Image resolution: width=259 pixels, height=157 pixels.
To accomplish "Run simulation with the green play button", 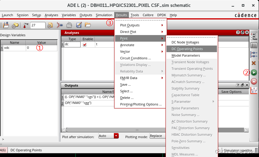I will click(254, 73).
